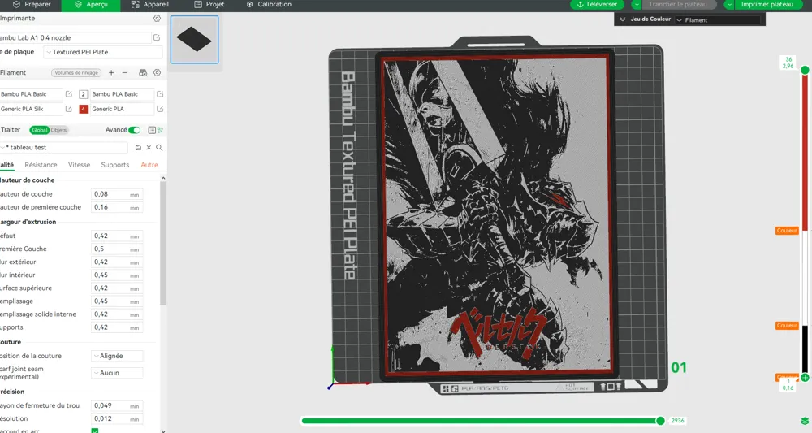Open Volumes de rinçage button
This screenshot has height=433, width=812.
(x=76, y=73)
